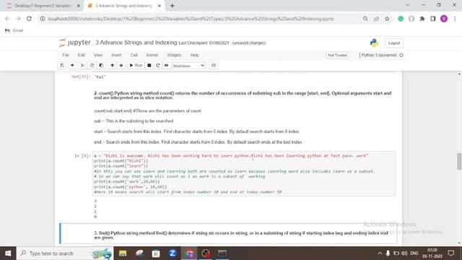The image size is (462, 260).
Task: Open the Chrome three-dot menu
Action: 455,19
